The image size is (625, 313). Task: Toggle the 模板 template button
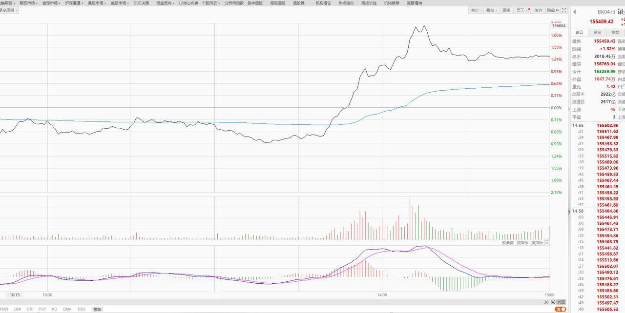[97, 309]
